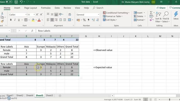Viewport: 180px width, 101px height.
Task: Apply Comma Style
Action: click(x=88, y=20)
